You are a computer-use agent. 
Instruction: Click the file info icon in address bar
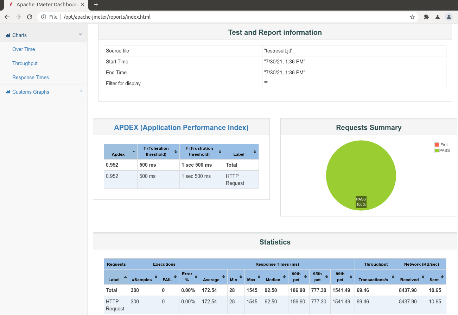(x=44, y=17)
